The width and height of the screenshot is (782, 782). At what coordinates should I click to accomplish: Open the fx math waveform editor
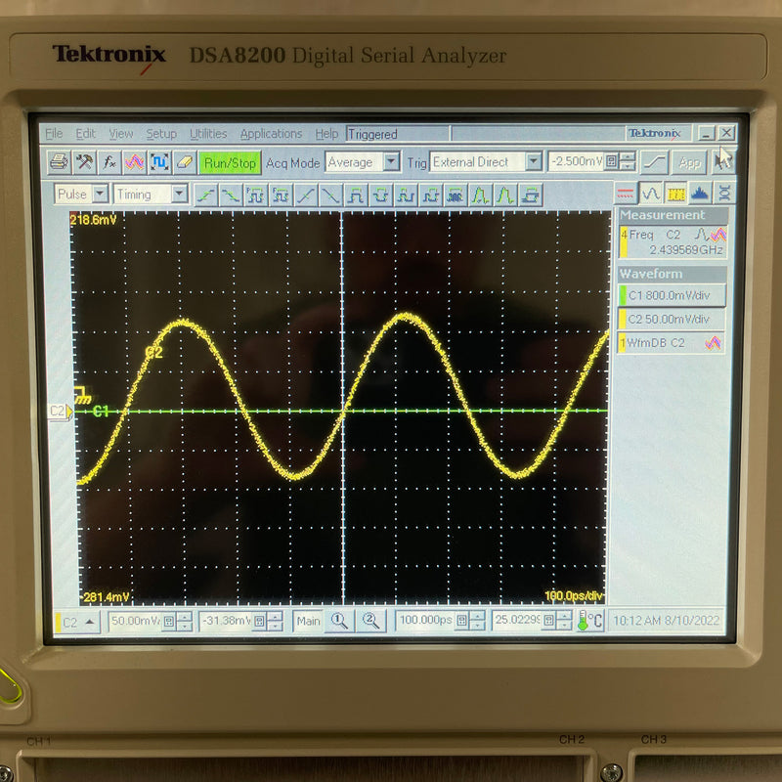[109, 162]
